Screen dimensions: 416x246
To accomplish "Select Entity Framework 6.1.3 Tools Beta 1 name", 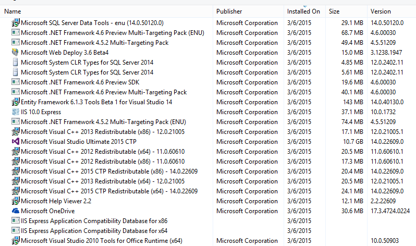I will point(96,102).
